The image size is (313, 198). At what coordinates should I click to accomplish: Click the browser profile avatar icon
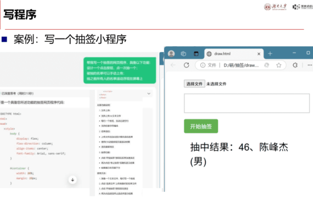[x=171, y=53]
